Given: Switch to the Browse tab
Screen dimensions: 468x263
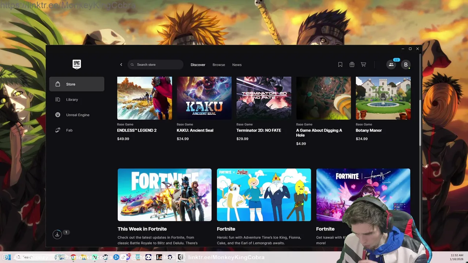Looking at the screenshot, I should point(219,65).
